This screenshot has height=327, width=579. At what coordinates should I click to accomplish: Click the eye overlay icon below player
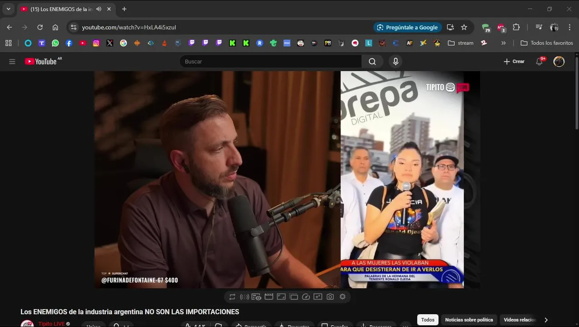(257, 297)
